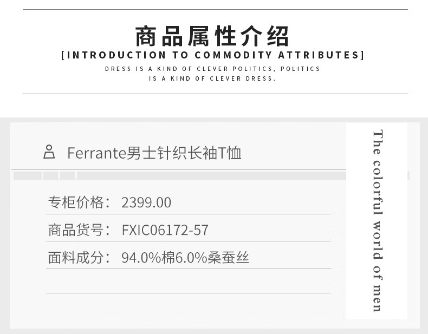Click the third small gray segment of bar
Viewport: 428px width, 334px height.
[67, 175]
